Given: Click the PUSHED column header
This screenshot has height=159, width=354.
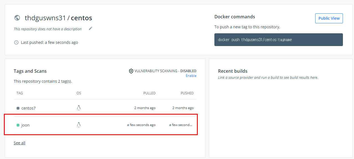Looking at the screenshot, I should (x=187, y=93).
